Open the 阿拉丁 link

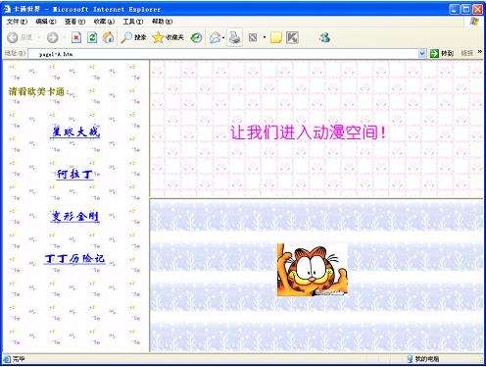(x=75, y=174)
